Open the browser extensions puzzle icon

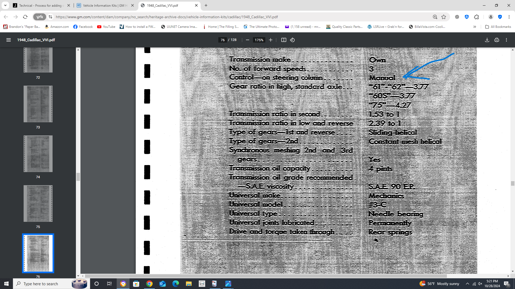click(x=476, y=17)
